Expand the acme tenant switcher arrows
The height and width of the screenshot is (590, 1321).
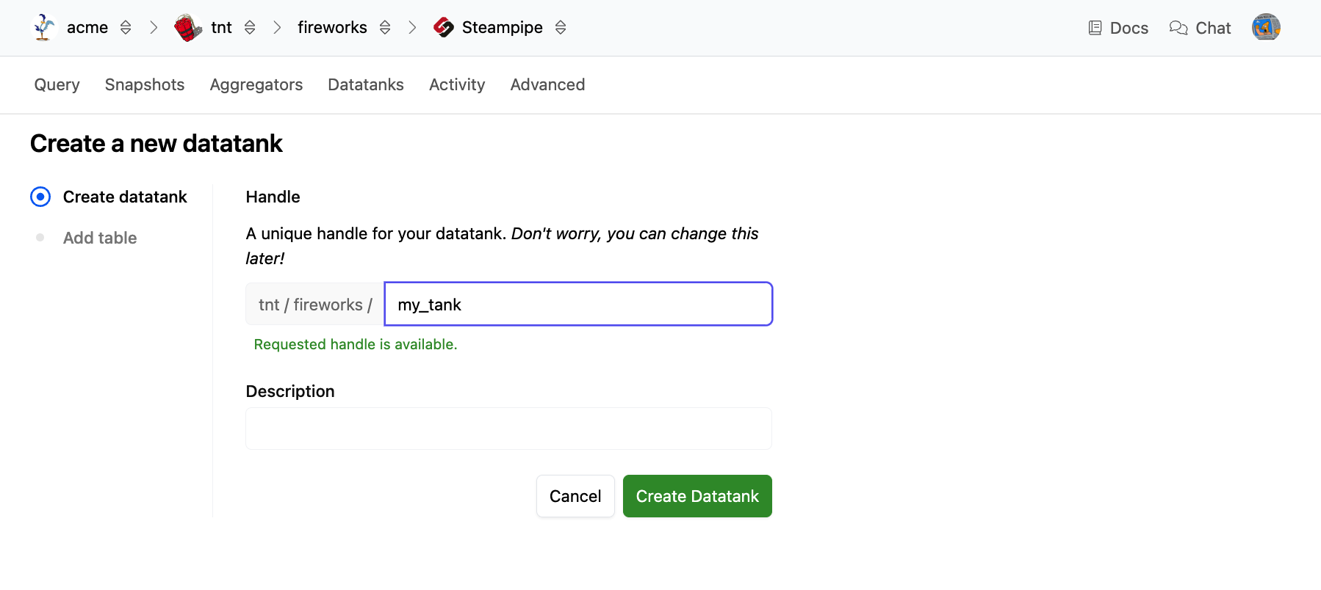click(x=126, y=28)
